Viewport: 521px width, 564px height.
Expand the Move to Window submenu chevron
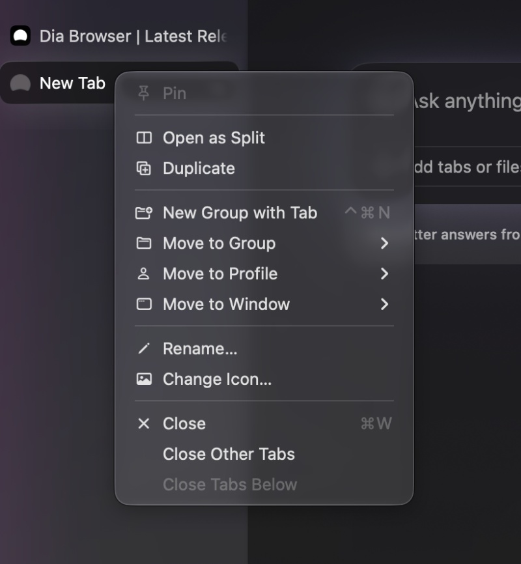(385, 304)
